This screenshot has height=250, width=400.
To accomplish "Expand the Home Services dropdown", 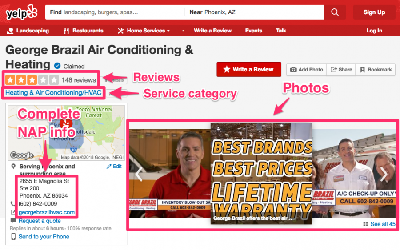I will 144,31.
